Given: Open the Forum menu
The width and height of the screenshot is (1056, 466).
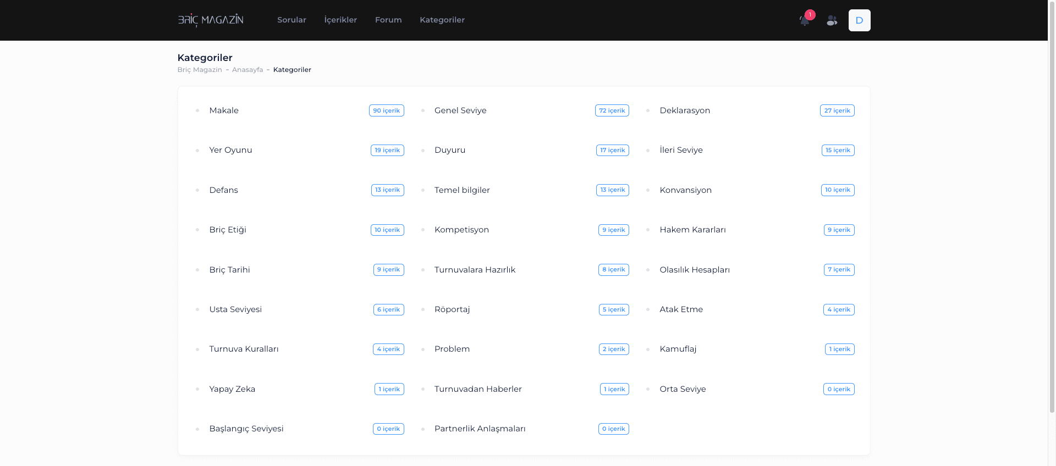Looking at the screenshot, I should tap(388, 20).
